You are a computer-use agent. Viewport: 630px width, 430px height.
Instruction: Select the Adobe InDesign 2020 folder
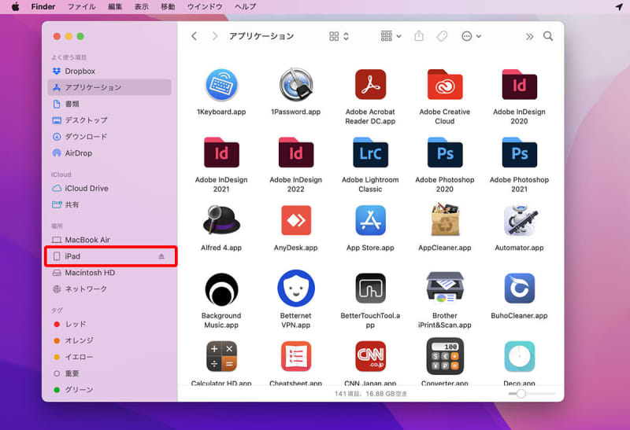pos(519,84)
